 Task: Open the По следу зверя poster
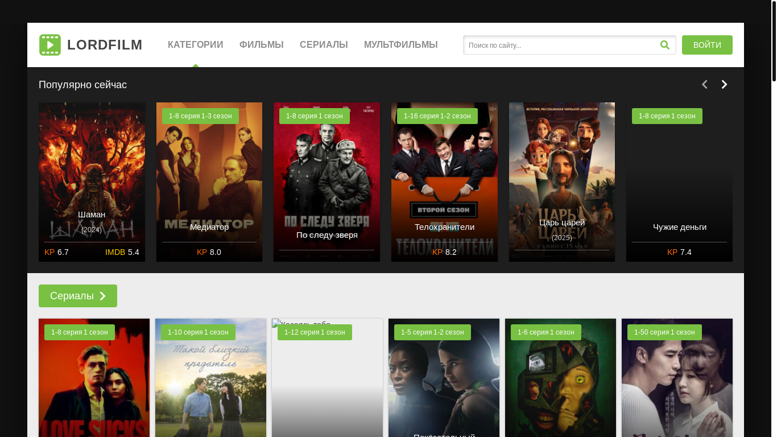pos(326,182)
